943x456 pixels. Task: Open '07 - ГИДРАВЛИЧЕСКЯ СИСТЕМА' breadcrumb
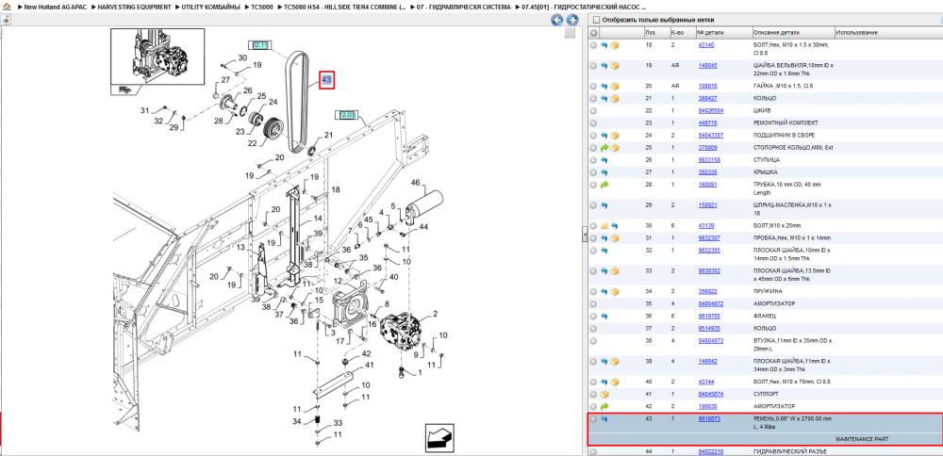click(x=464, y=7)
